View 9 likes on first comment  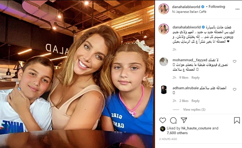click(184, 78)
